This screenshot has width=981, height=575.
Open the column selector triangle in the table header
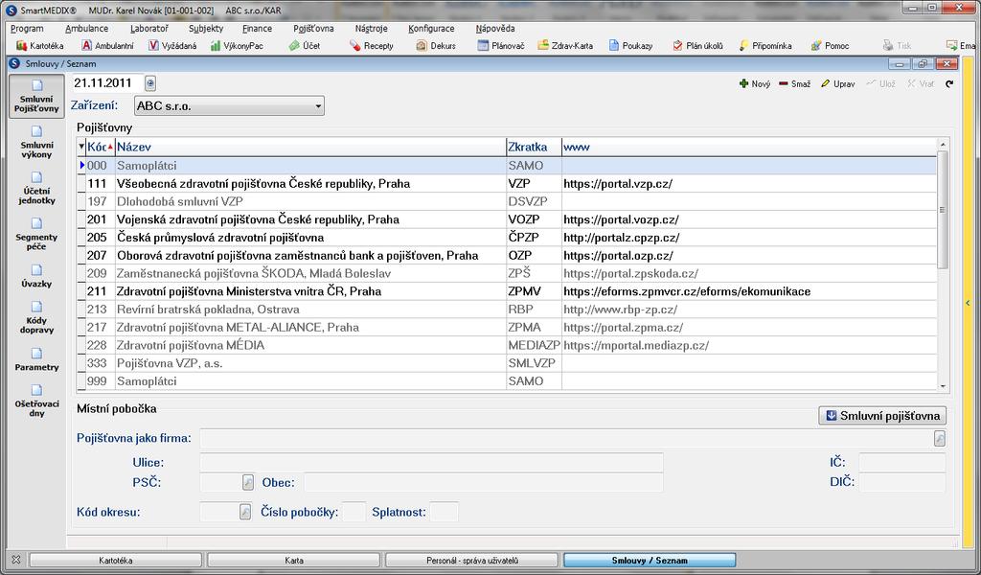click(x=81, y=147)
